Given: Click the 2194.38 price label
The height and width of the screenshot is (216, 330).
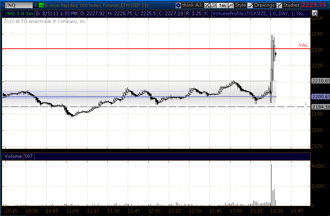Looking at the screenshot, I should (x=320, y=107).
